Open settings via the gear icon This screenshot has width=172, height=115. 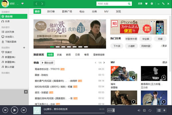pyautogui.click(x=152, y=4)
